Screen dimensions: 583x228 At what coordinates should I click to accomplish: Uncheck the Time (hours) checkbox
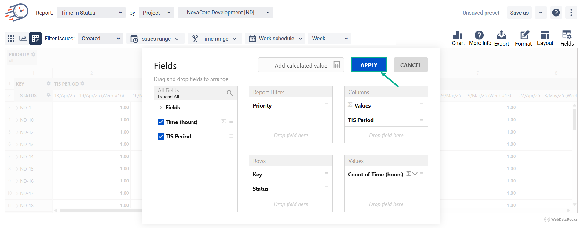(x=161, y=122)
